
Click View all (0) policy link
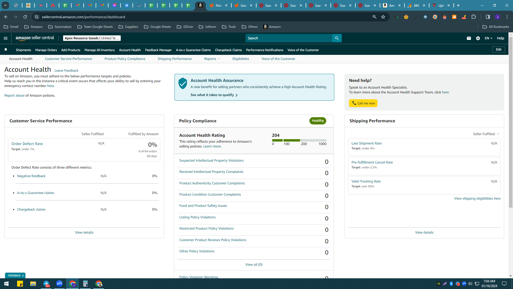pos(254,265)
